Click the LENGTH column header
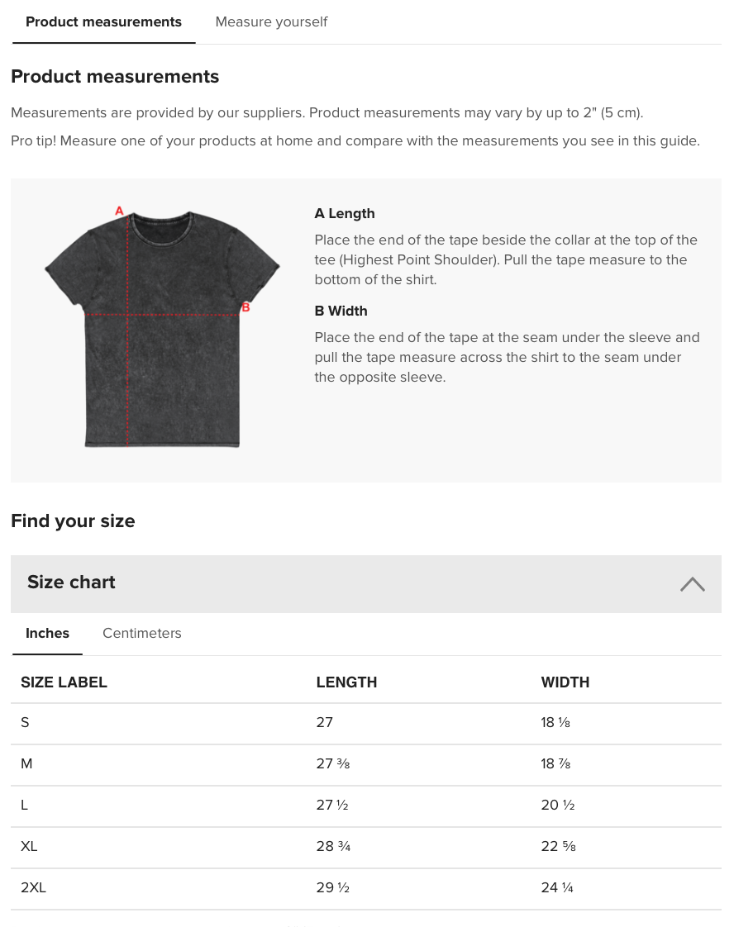 pos(346,682)
